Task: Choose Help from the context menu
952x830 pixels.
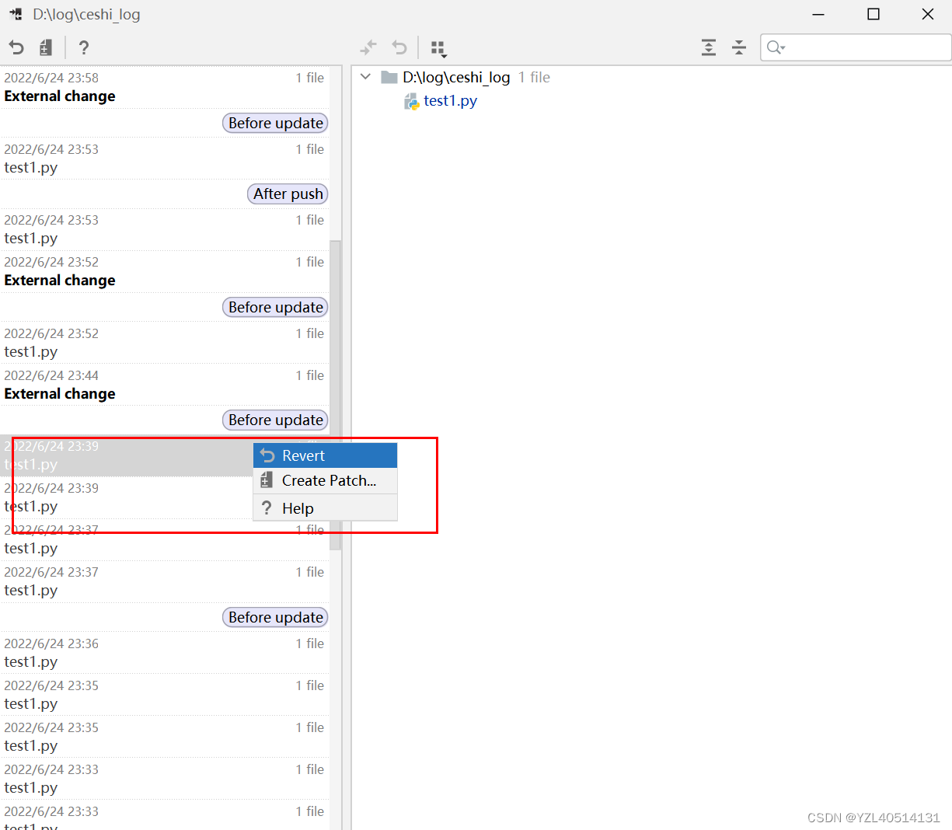Action: pyautogui.click(x=326, y=508)
